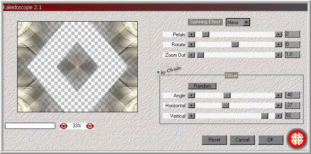The width and height of the screenshot is (311, 154).
Task: Click the Random offset button
Action: [202, 86]
